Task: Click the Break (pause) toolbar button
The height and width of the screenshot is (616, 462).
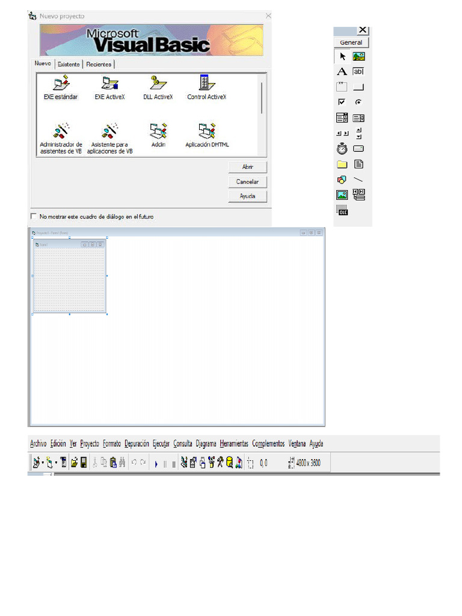Action: [165, 464]
